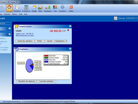Click the Importer button
Image resolution: width=138 pixels, height=104 pixels.
(50, 41)
